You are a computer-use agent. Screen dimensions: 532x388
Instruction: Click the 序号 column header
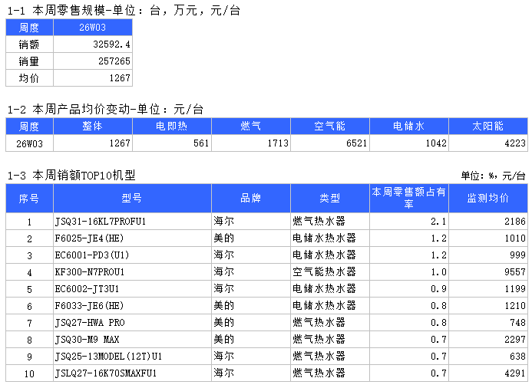tap(29, 199)
